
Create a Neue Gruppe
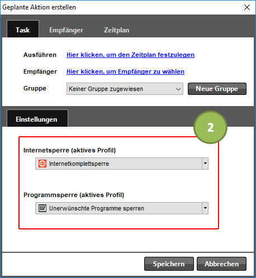(217, 89)
